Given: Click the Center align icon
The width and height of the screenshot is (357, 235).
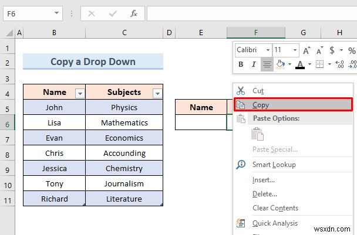Looking at the screenshot, I should coord(267,64).
